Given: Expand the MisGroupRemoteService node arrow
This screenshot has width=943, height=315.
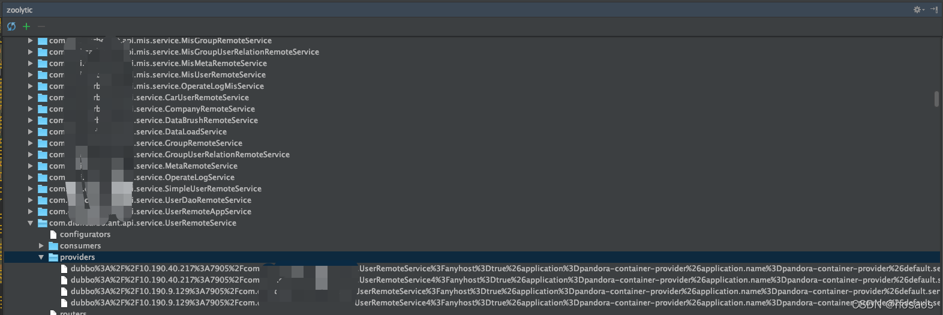Looking at the screenshot, I should click(31, 41).
